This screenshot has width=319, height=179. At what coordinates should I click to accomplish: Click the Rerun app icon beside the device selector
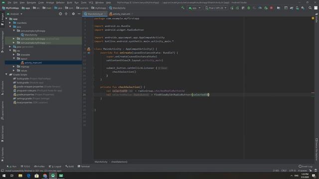pyautogui.click(x=232, y=8)
